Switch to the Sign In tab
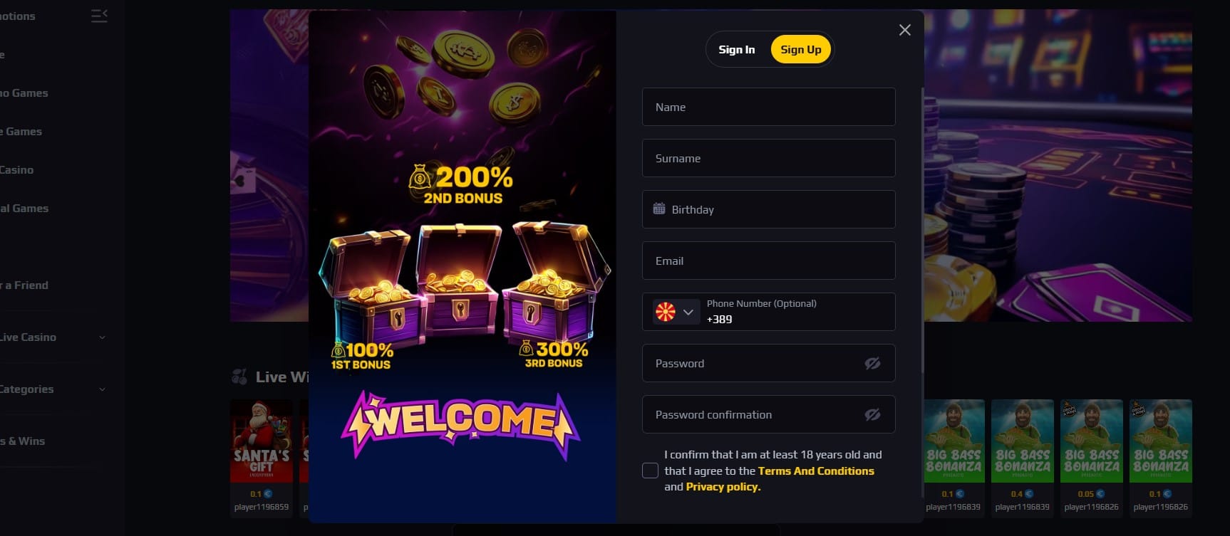The width and height of the screenshot is (1230, 536). 736,50
